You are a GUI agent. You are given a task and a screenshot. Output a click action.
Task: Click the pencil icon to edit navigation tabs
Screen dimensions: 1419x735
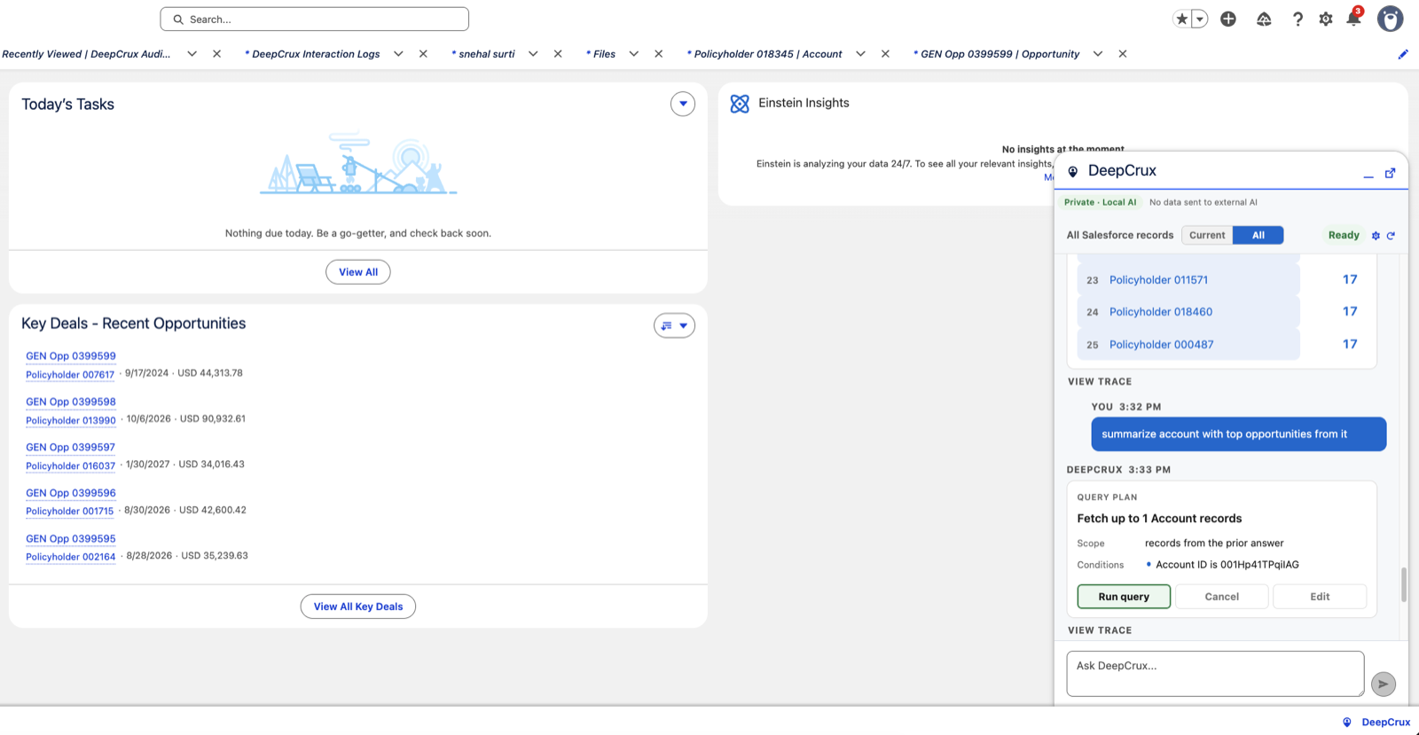(x=1403, y=54)
